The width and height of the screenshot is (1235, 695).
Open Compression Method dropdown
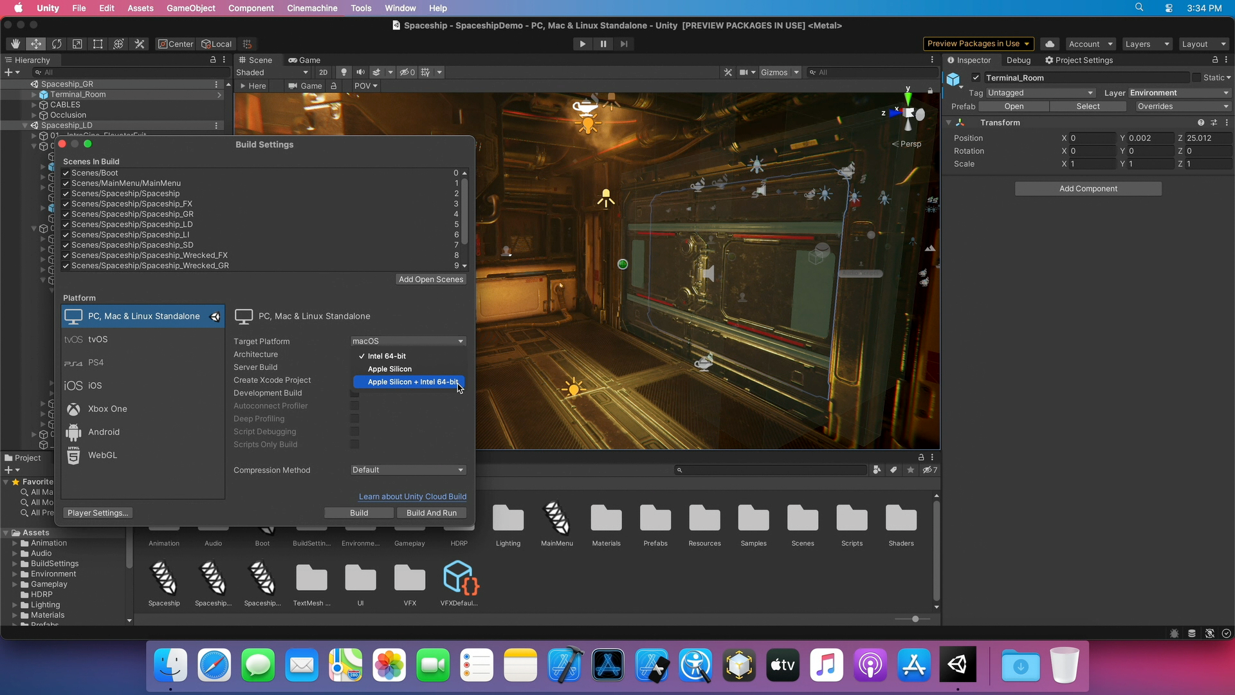(x=408, y=470)
